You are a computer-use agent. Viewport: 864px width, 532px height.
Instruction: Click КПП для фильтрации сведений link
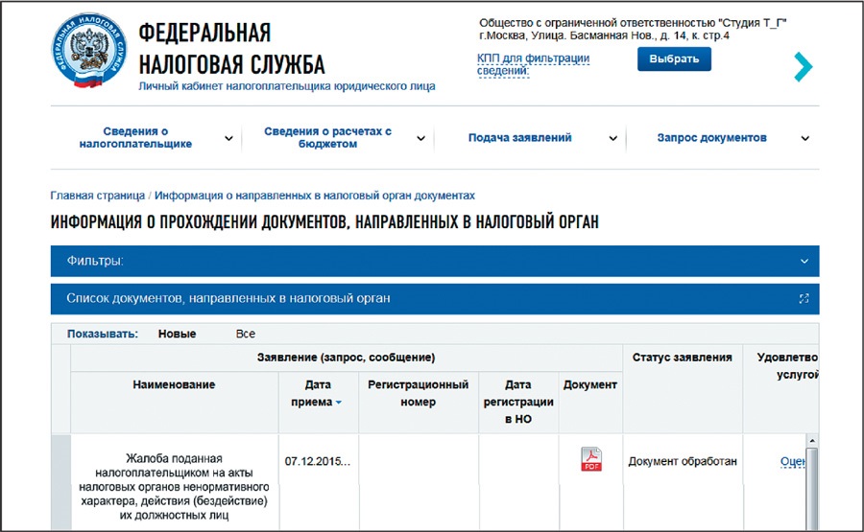[533, 65]
